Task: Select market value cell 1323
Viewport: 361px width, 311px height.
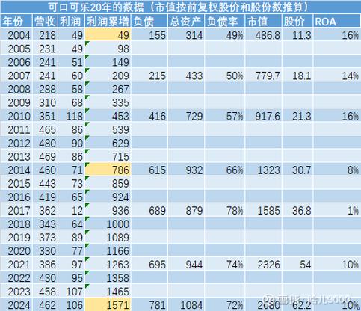Action: (x=264, y=169)
